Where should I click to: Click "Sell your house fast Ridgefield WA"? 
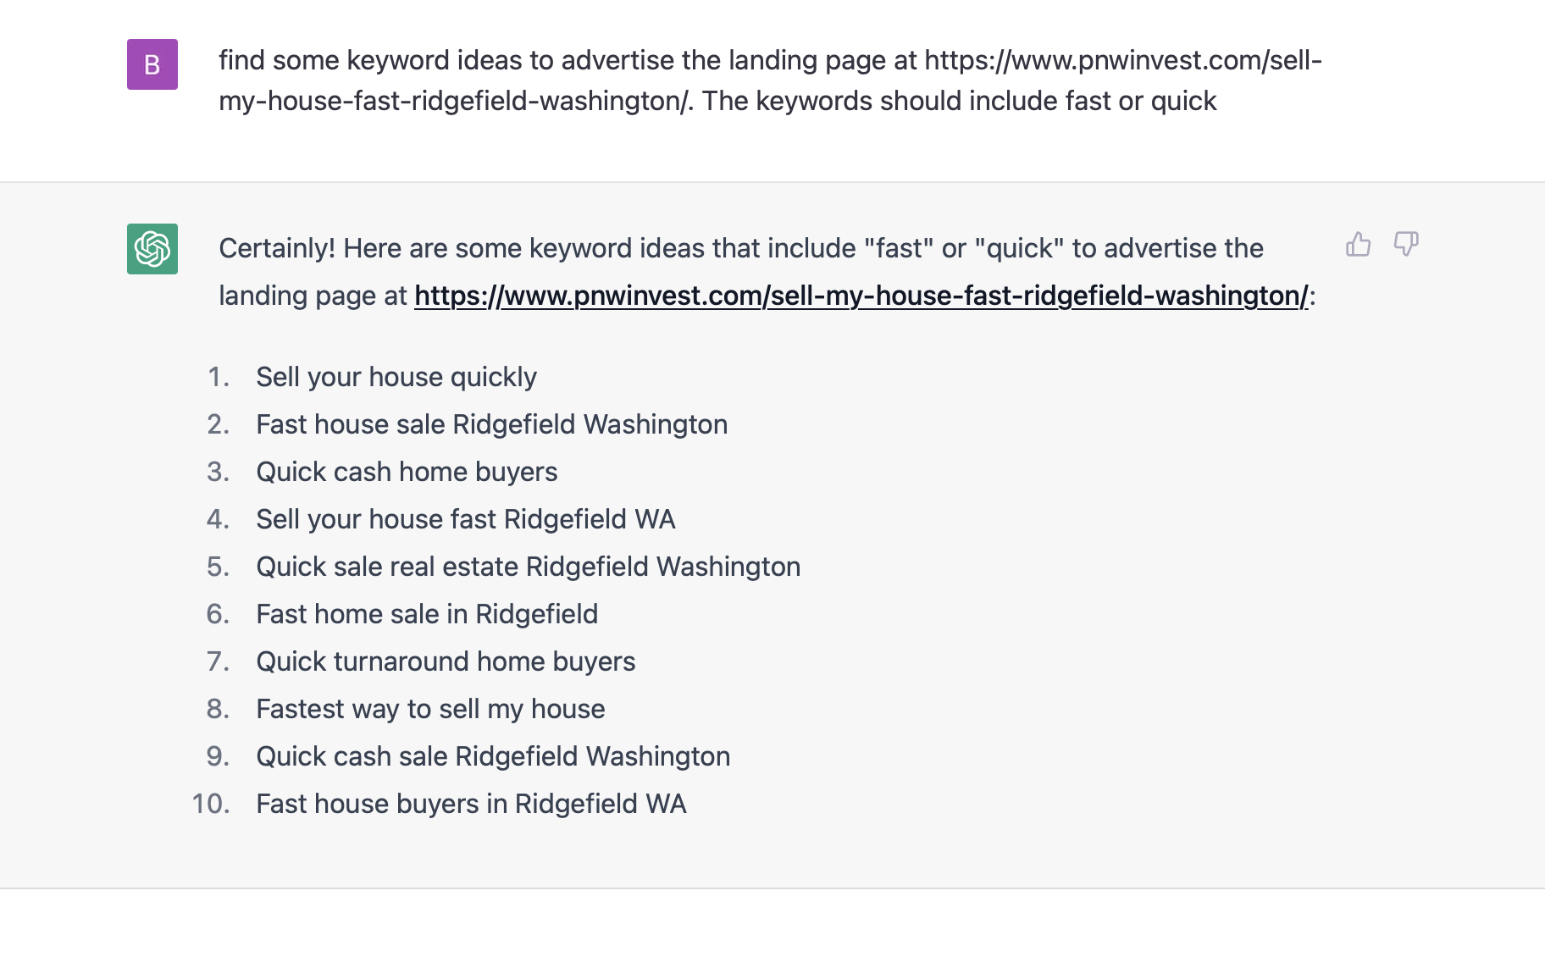pos(465,519)
